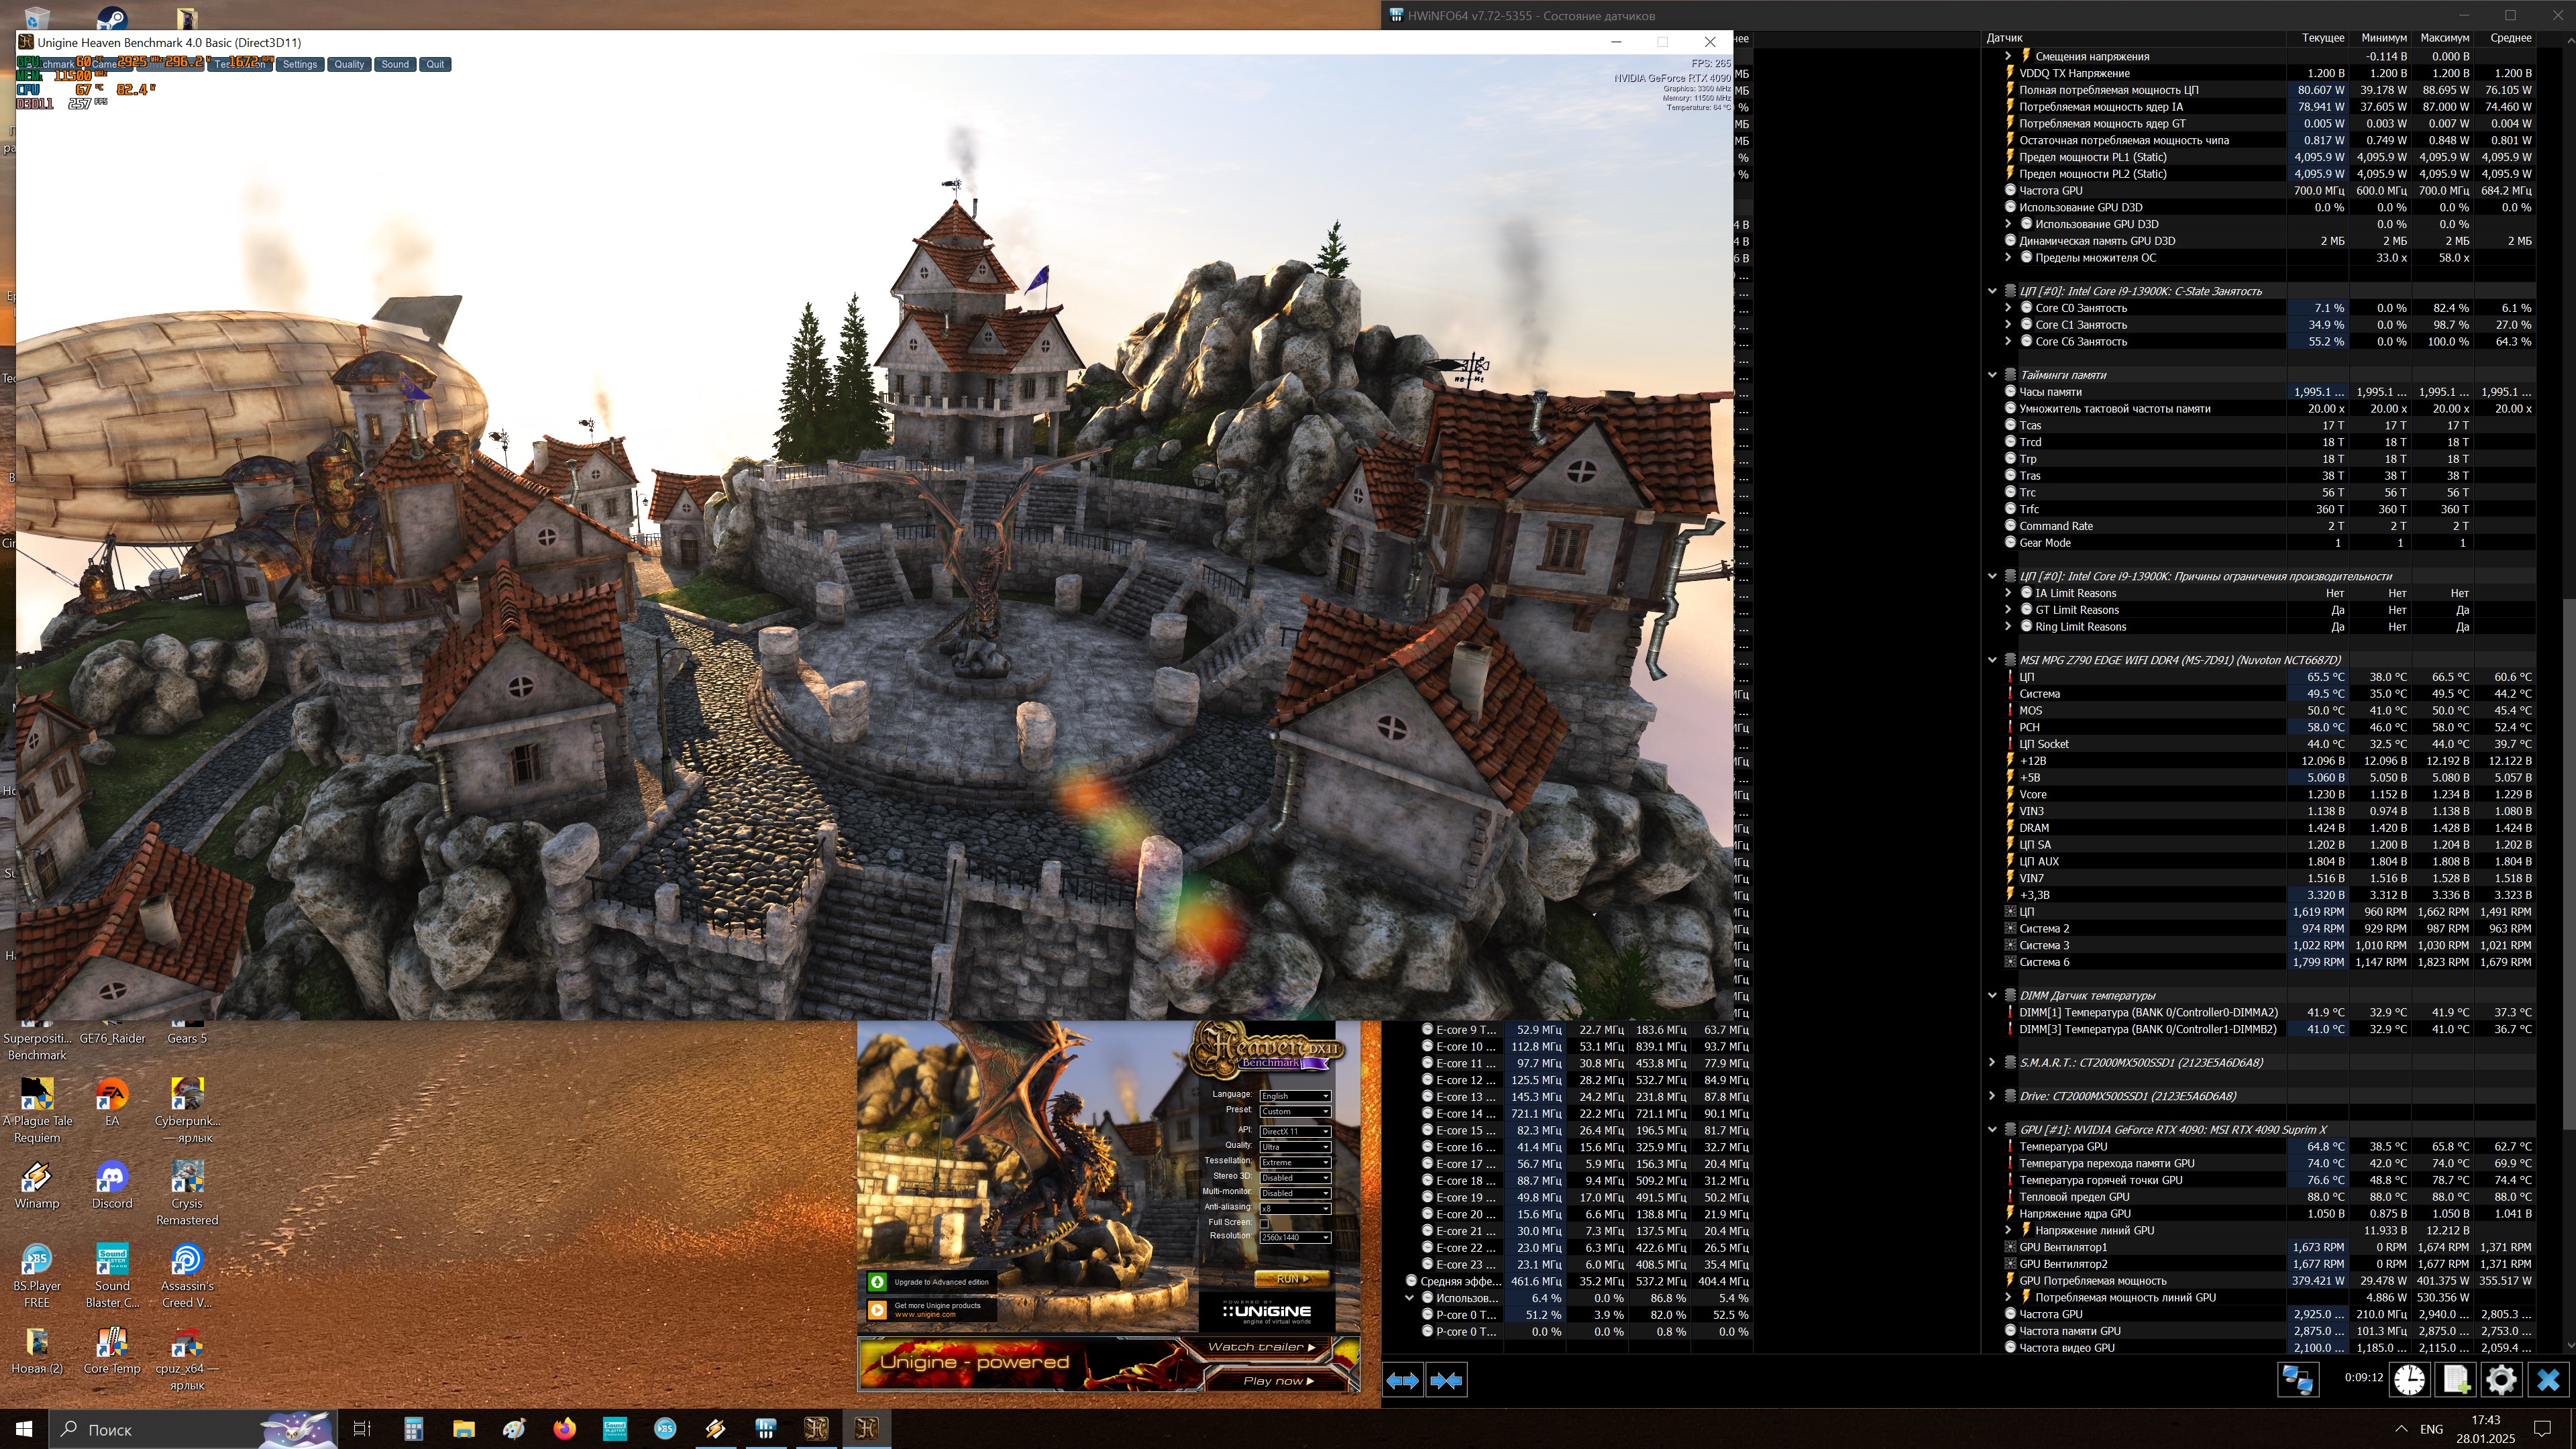Image resolution: width=2576 pixels, height=1449 pixels.
Task: Open HWiNFO sensor settings gear icon
Action: click(x=2501, y=1380)
